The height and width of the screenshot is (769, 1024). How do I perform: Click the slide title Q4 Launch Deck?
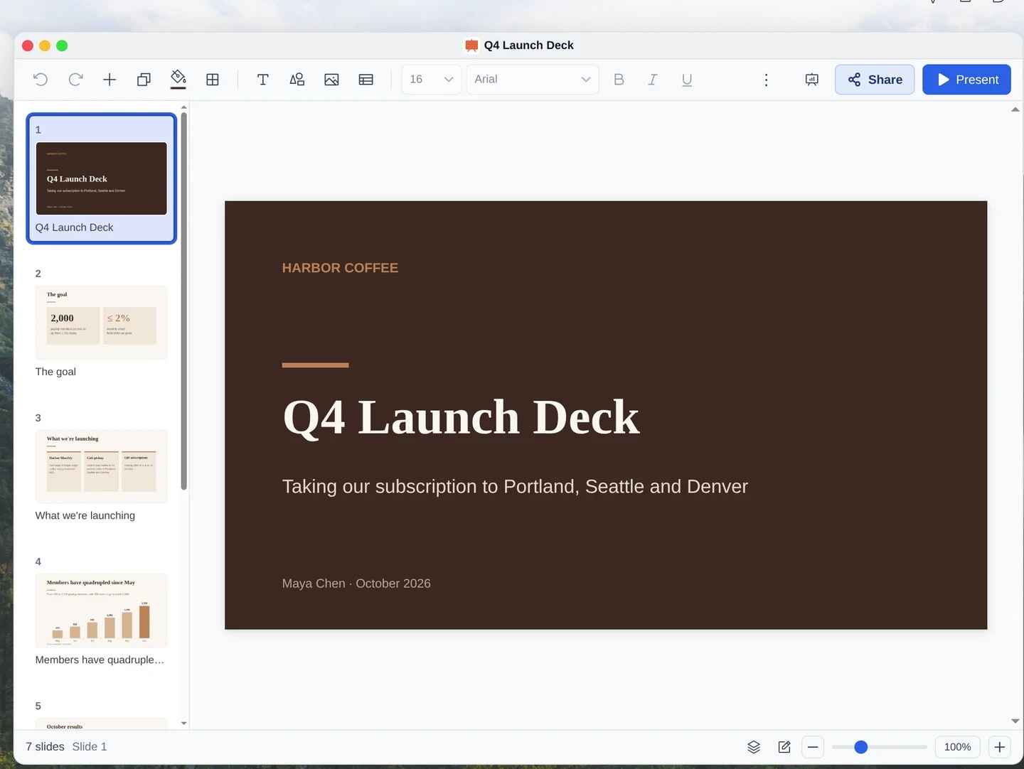461,417
